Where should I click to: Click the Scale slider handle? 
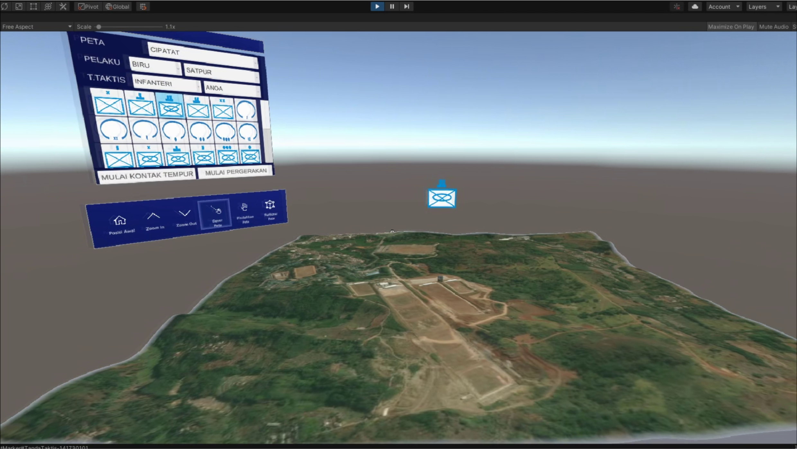point(99,27)
